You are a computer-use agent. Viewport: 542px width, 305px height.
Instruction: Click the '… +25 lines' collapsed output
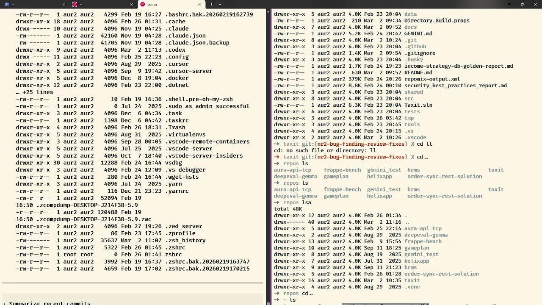tap(35, 92)
